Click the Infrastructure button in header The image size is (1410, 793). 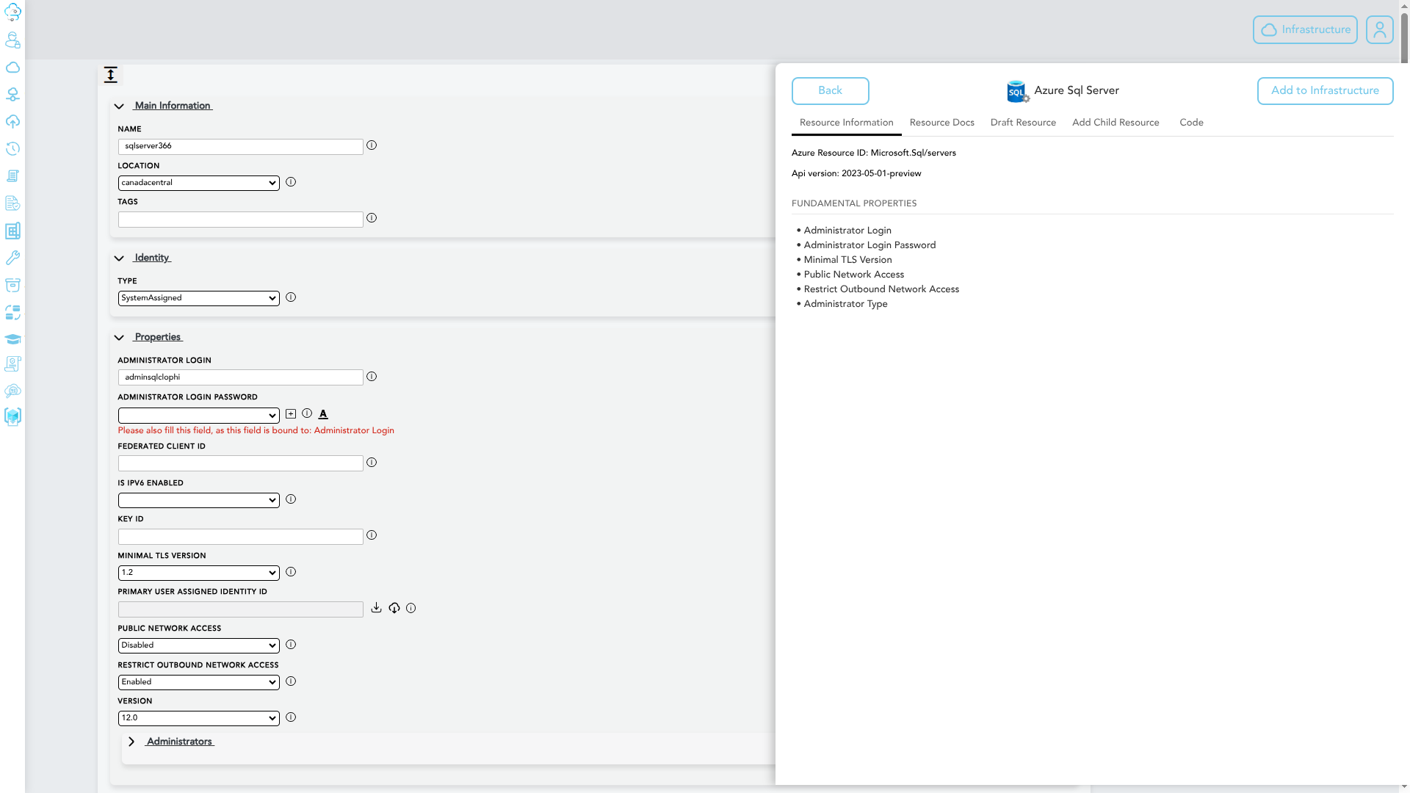click(1305, 30)
